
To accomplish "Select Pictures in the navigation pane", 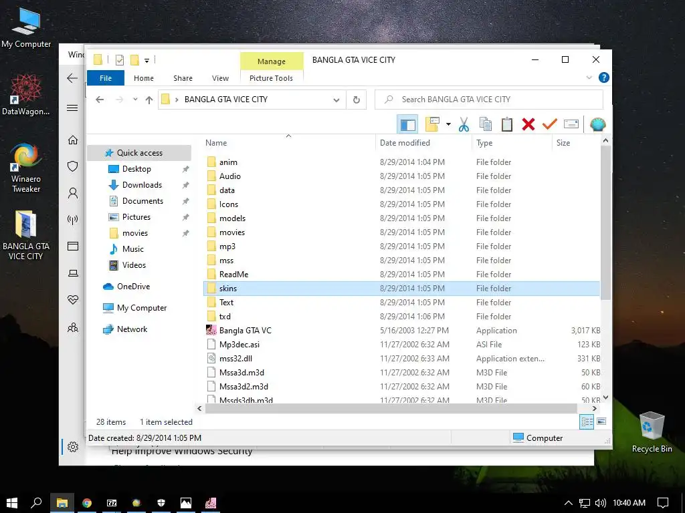I will (136, 217).
